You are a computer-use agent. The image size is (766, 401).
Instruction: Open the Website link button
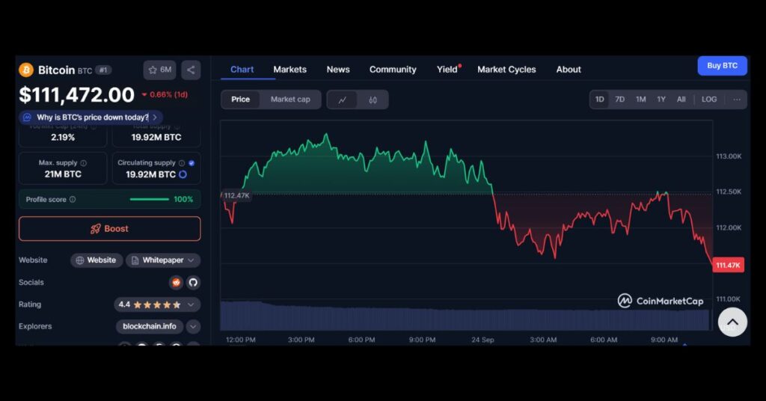(x=96, y=260)
